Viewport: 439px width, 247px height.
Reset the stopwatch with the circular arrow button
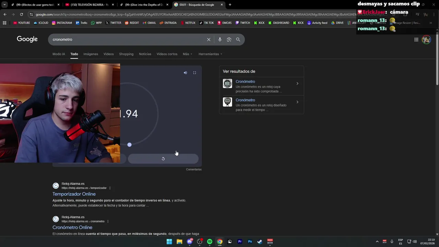point(163,158)
